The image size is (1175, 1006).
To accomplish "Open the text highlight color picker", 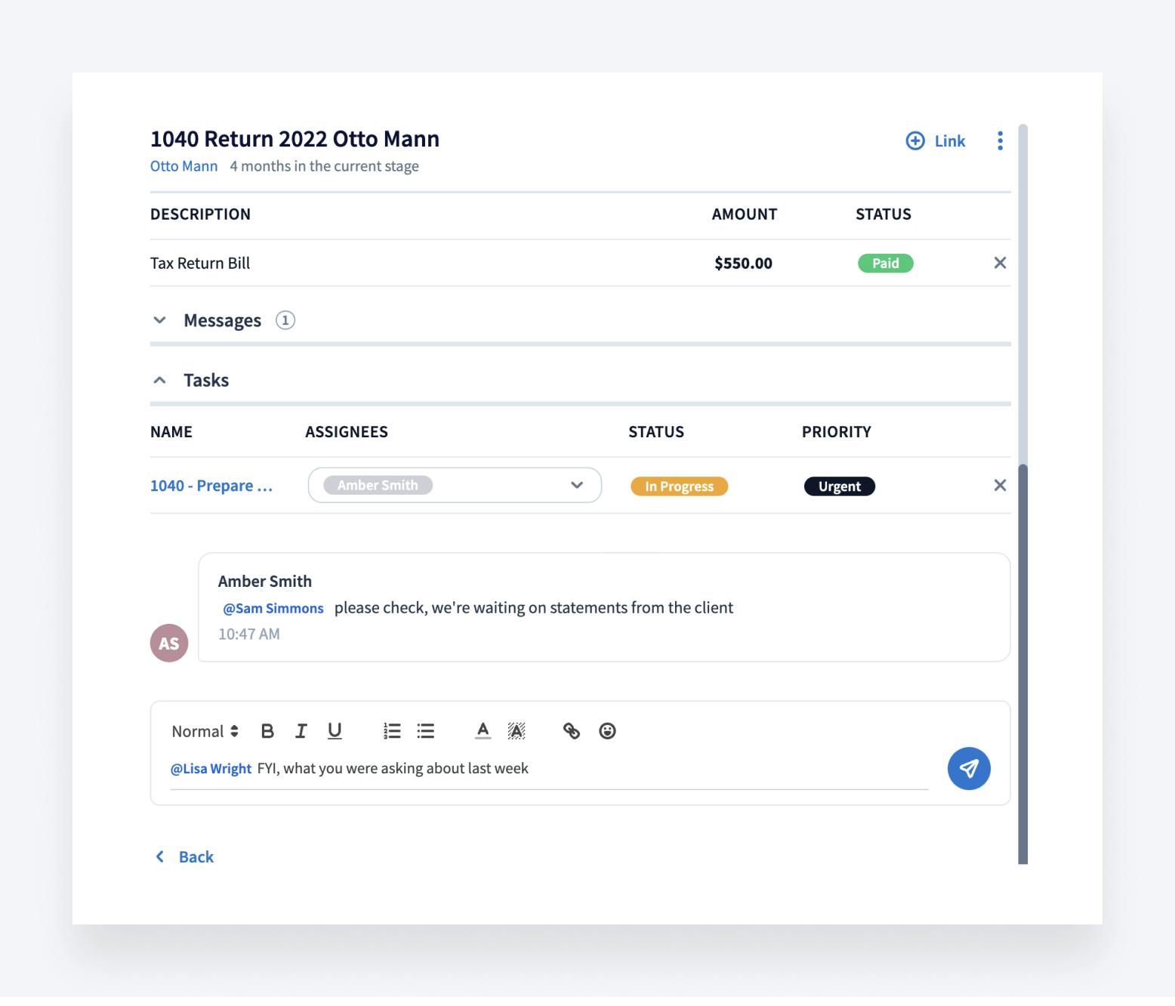I will pyautogui.click(x=517, y=731).
